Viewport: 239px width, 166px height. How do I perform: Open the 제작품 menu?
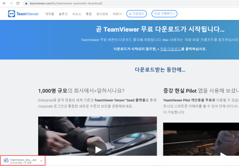click(50, 14)
